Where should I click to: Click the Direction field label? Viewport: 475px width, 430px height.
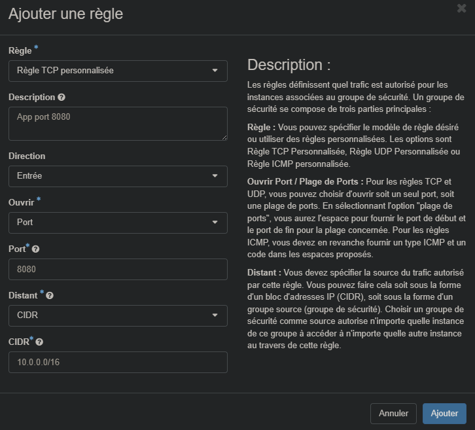pos(27,156)
